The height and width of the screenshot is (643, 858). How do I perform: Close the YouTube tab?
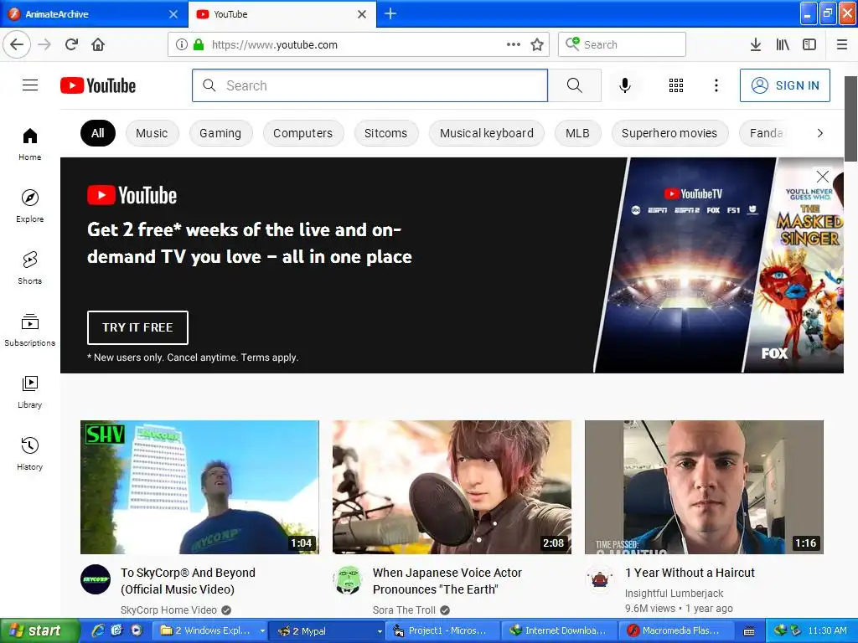coord(362,14)
